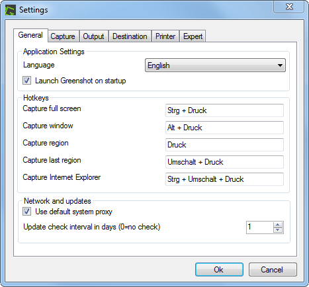Focus the Capture Internet Explorer hotkey field
The width and height of the screenshot is (309, 287).
tap(224, 179)
